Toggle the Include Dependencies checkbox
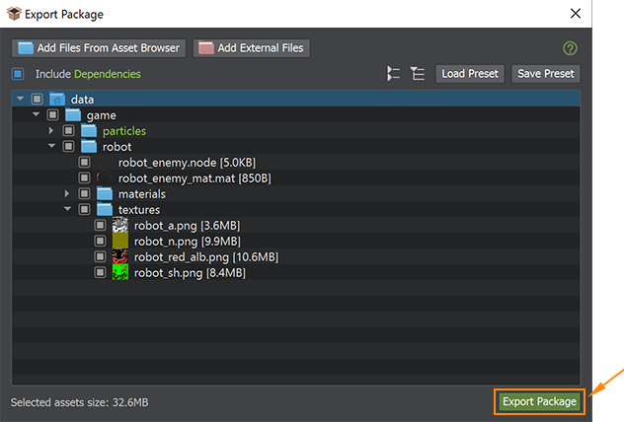 [18, 74]
